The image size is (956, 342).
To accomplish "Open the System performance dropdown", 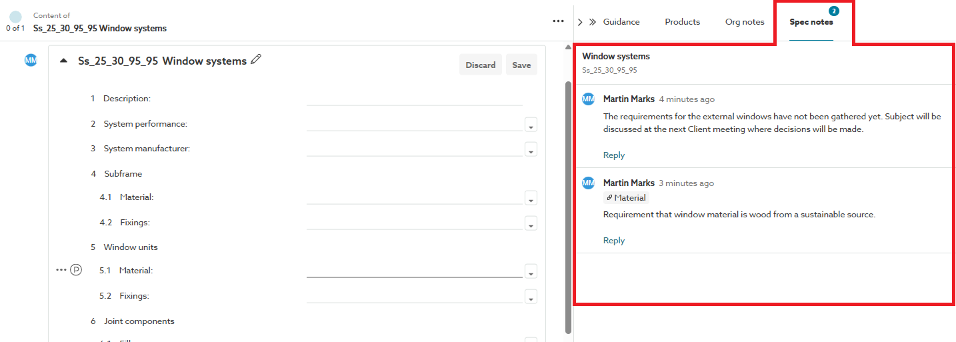I will 531,125.
